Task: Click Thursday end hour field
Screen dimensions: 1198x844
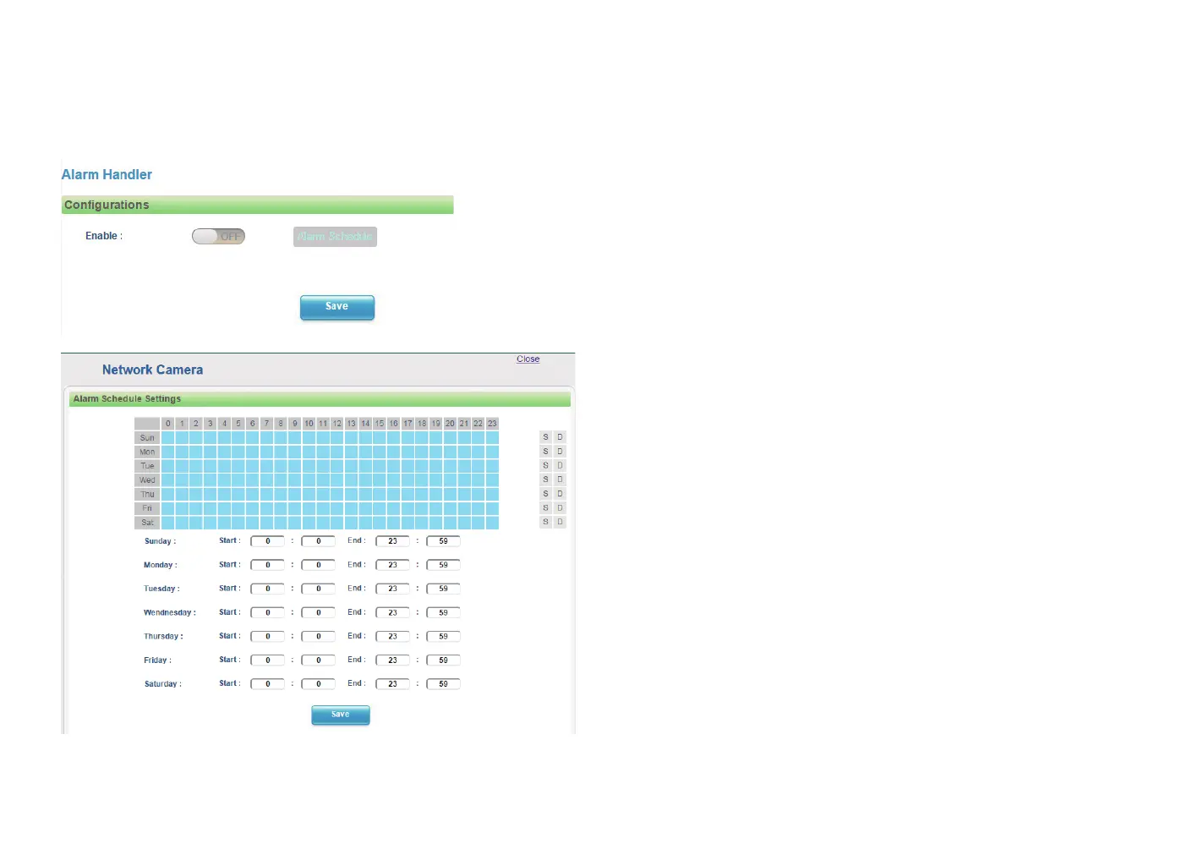Action: click(393, 636)
